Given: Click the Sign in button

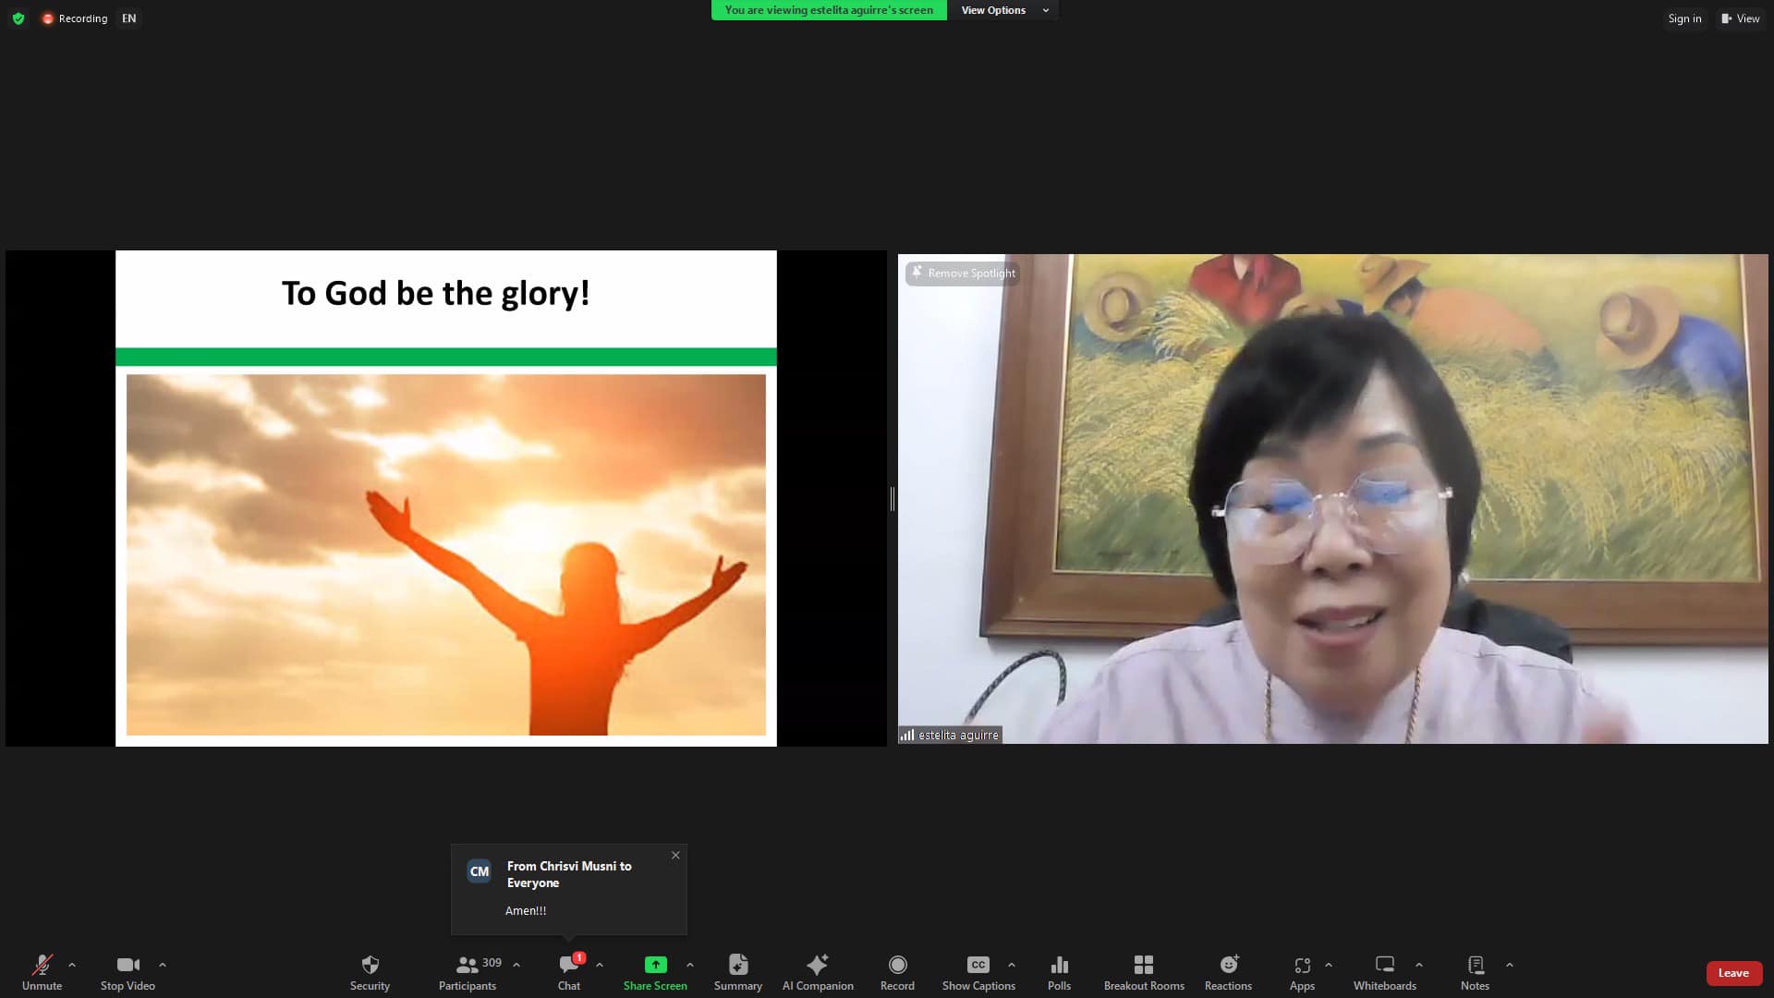Looking at the screenshot, I should [1684, 18].
